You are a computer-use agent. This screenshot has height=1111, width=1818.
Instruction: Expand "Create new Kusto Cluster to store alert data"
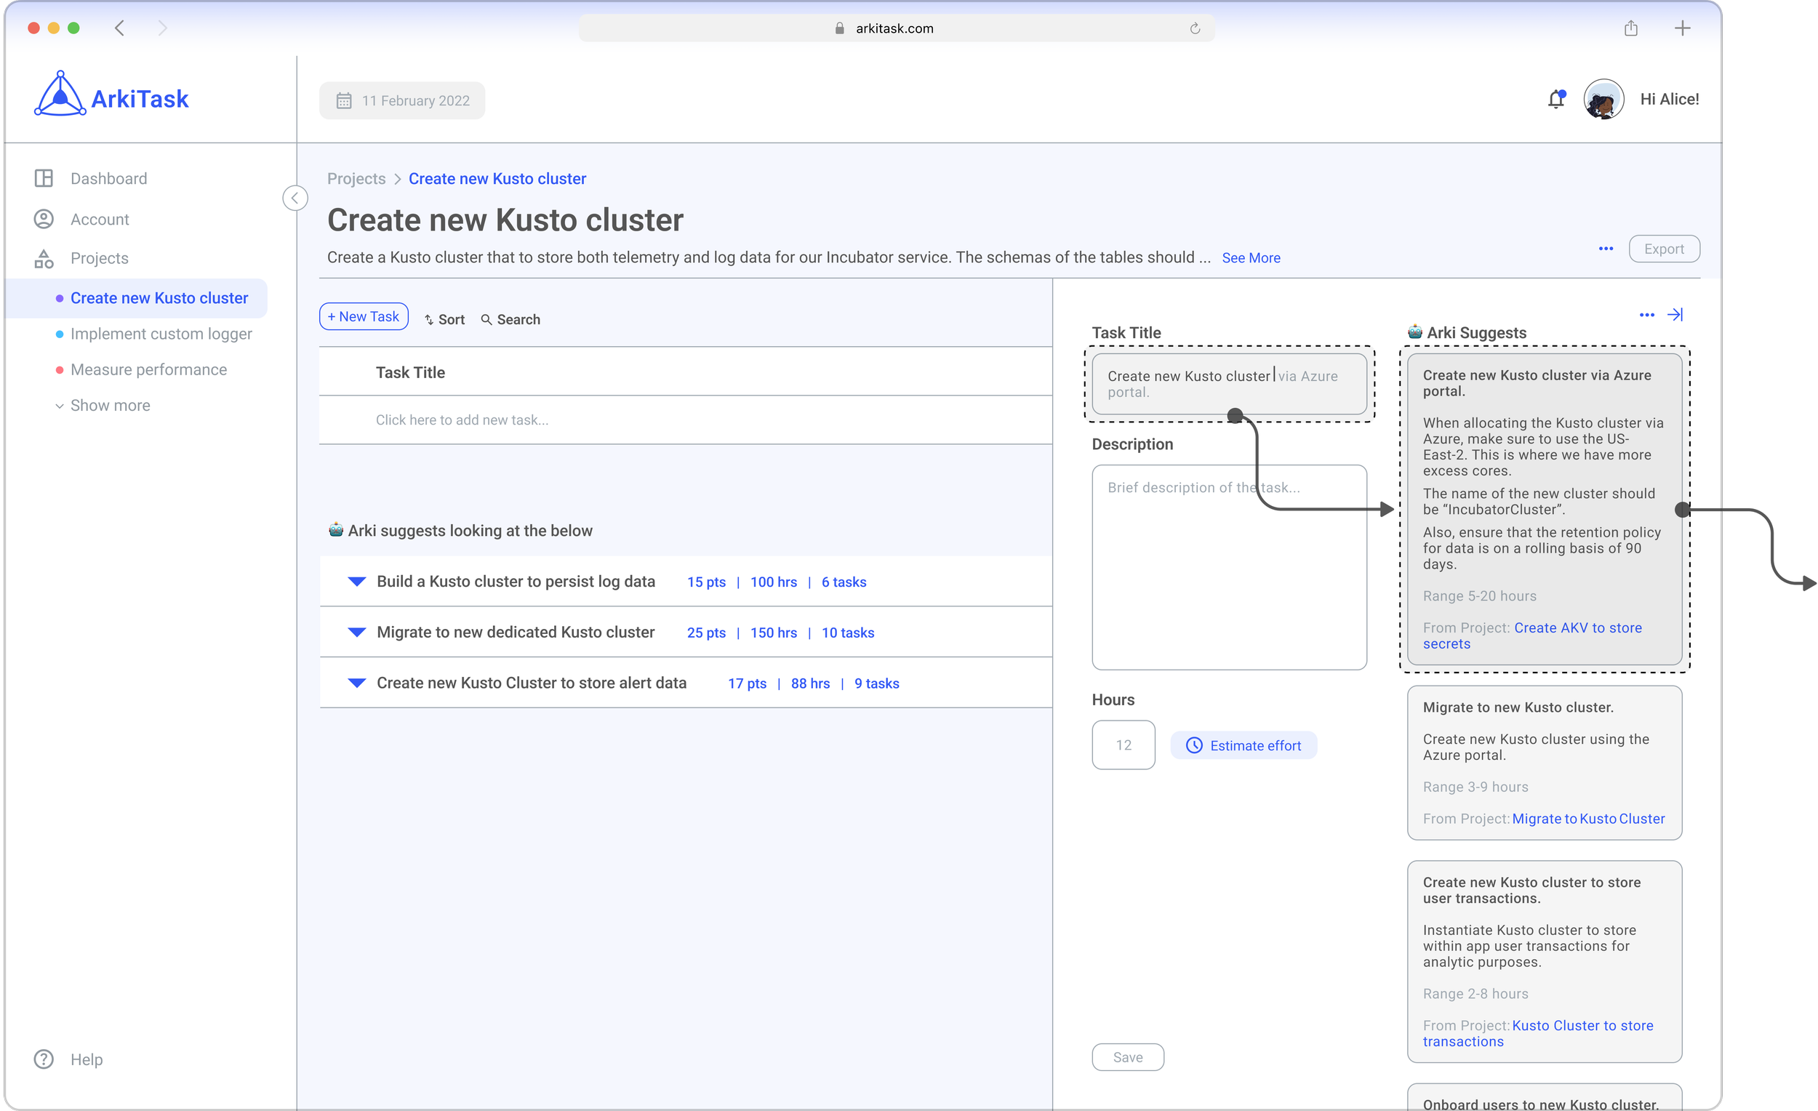(356, 683)
